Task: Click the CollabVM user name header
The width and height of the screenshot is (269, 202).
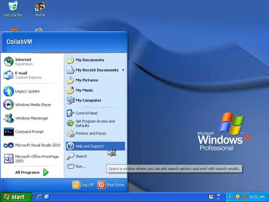Action: tap(19, 42)
